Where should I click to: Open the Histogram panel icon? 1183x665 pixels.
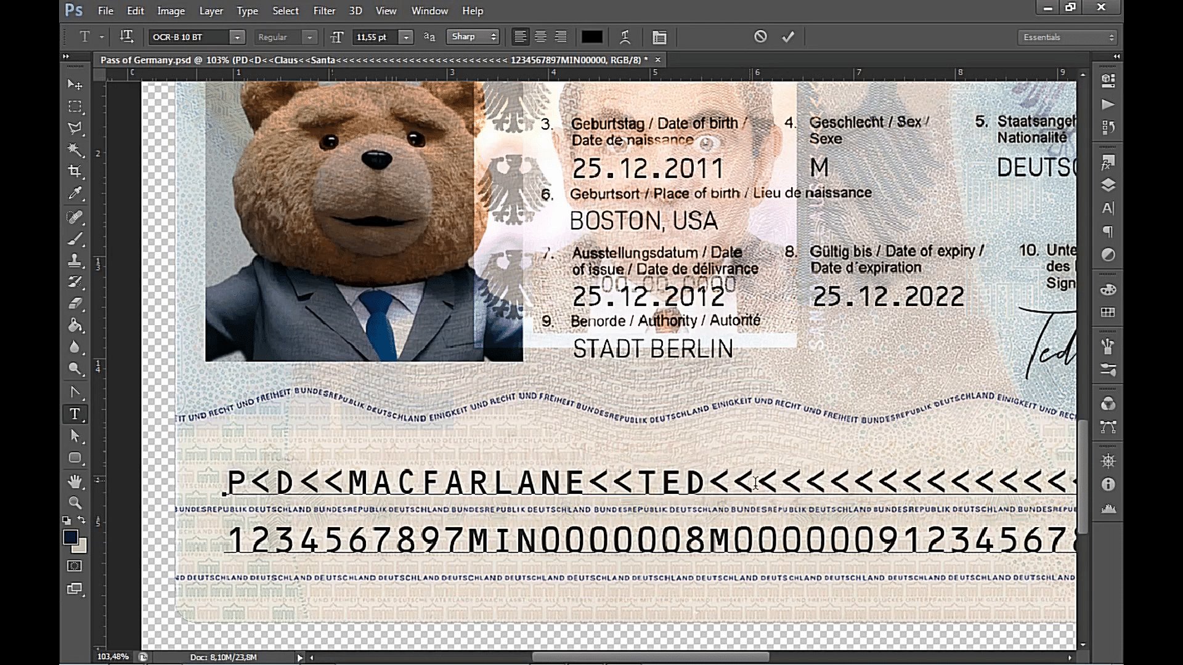pyautogui.click(x=1108, y=509)
